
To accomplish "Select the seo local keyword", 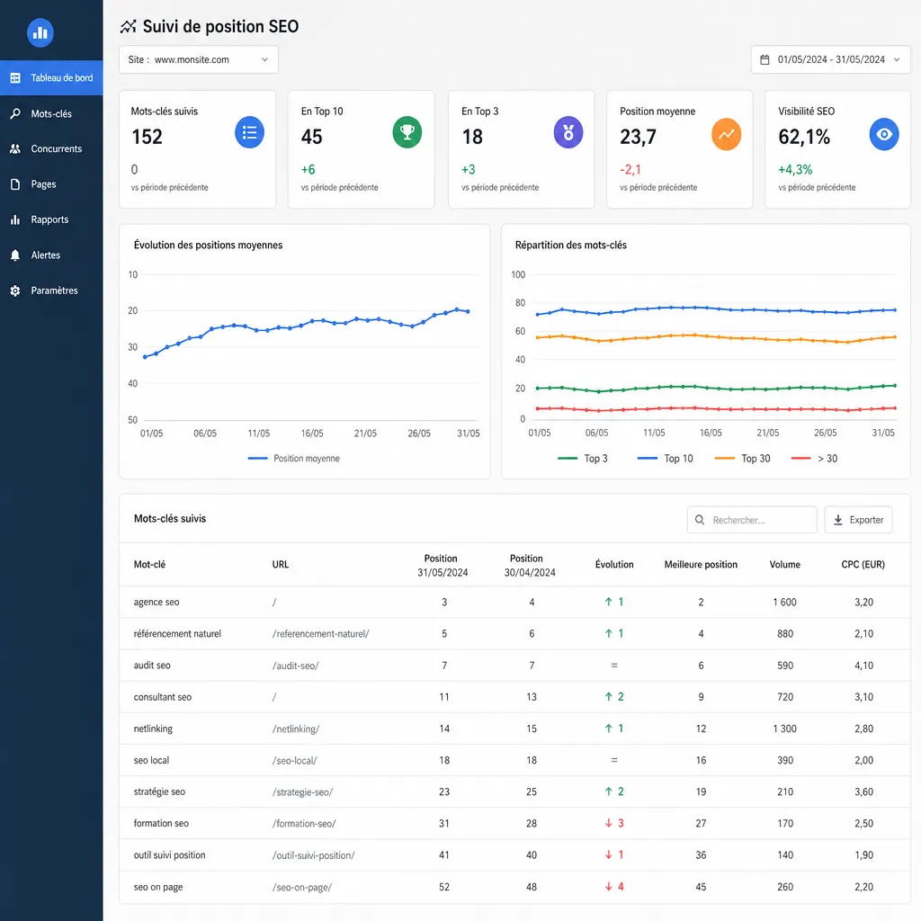I will coord(151,760).
